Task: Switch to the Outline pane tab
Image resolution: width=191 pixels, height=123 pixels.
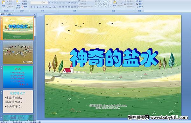Action: click(x=9, y=14)
